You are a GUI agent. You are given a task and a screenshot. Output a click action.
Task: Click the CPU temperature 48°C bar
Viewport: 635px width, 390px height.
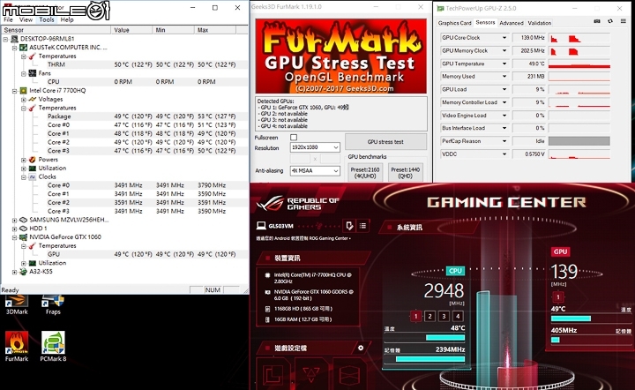pos(445,337)
